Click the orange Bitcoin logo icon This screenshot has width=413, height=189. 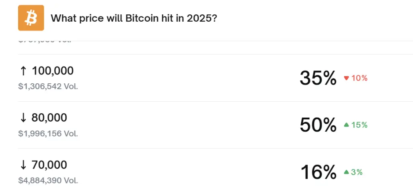tap(31, 18)
